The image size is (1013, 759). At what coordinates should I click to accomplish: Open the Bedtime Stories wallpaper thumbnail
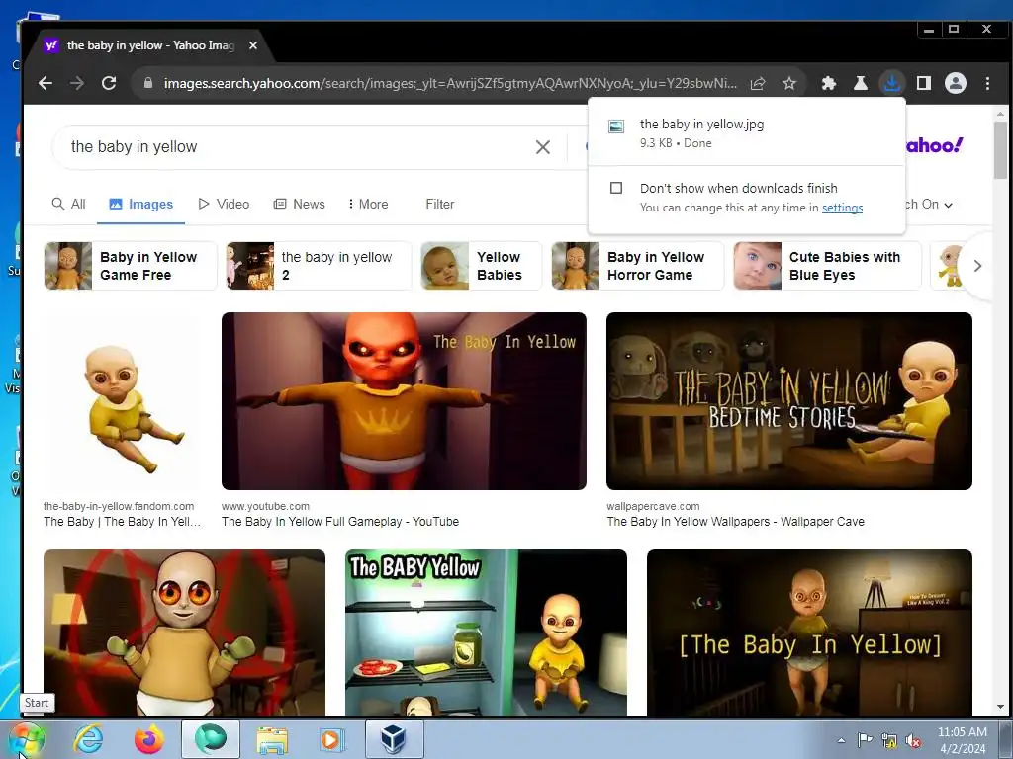point(788,401)
